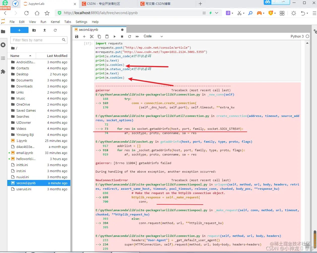Upload files with the up arrow icon
Viewport: 317px width, 253px height.
pos(45,30)
